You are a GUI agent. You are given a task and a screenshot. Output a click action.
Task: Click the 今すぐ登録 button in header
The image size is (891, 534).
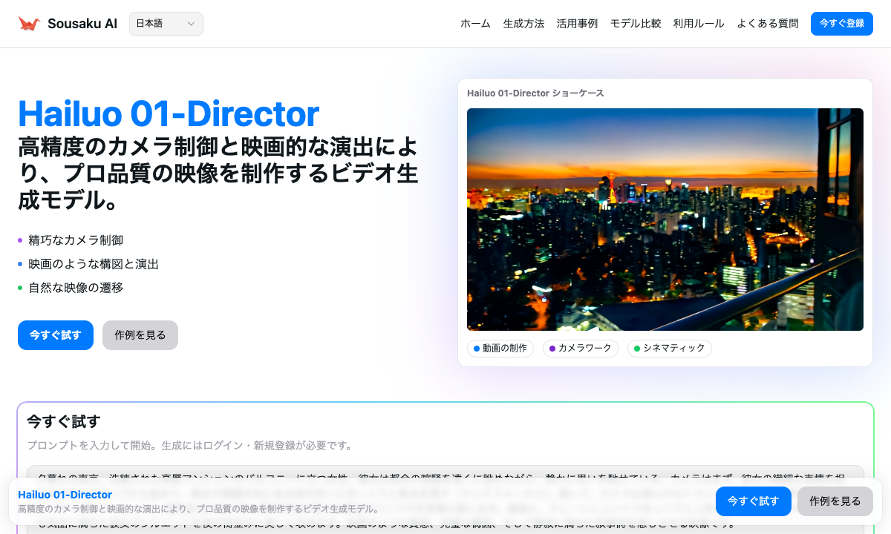pos(842,24)
